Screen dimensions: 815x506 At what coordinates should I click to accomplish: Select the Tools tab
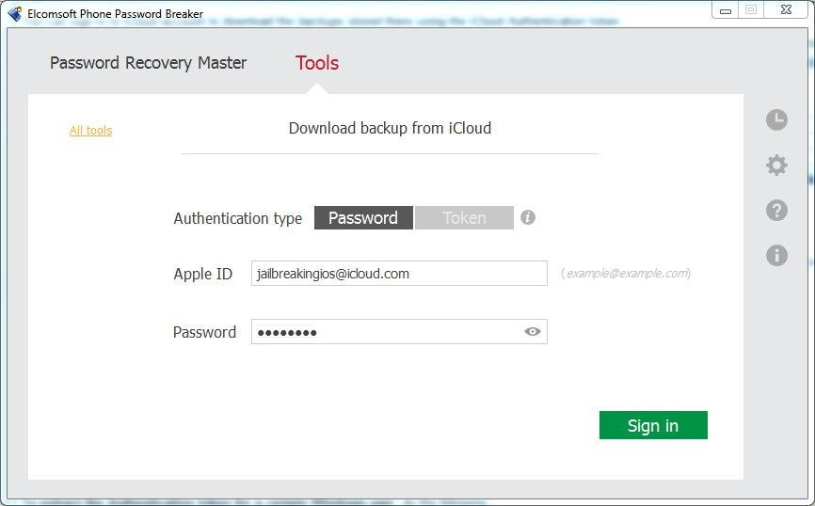pos(317,63)
